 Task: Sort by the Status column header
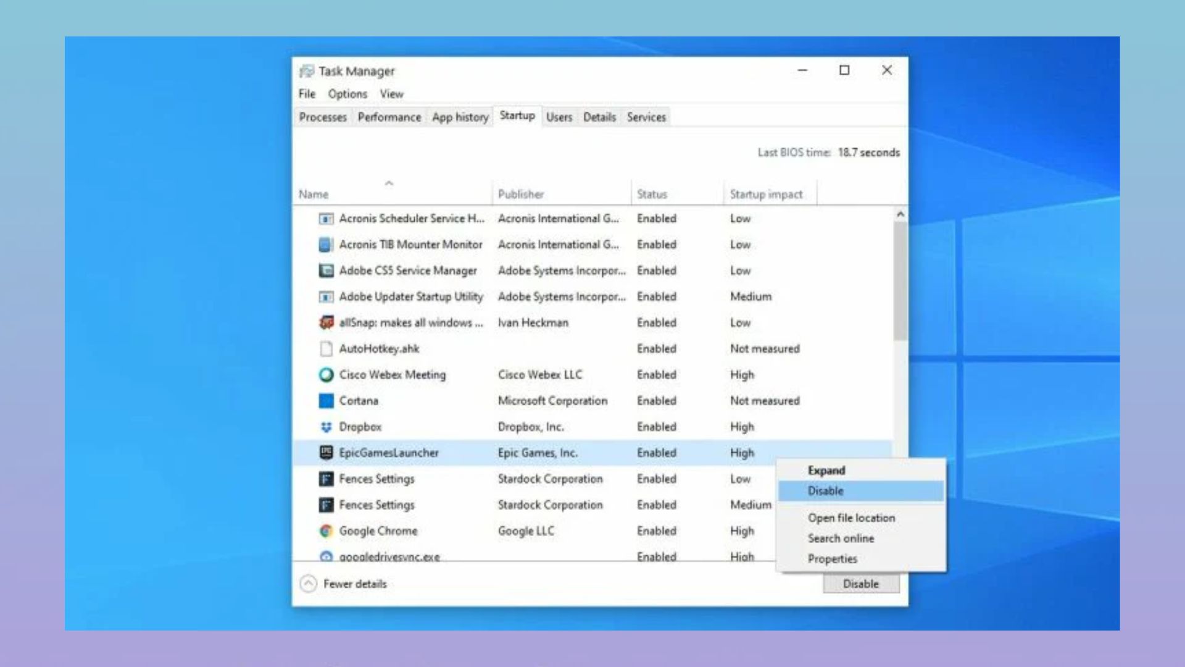(652, 194)
